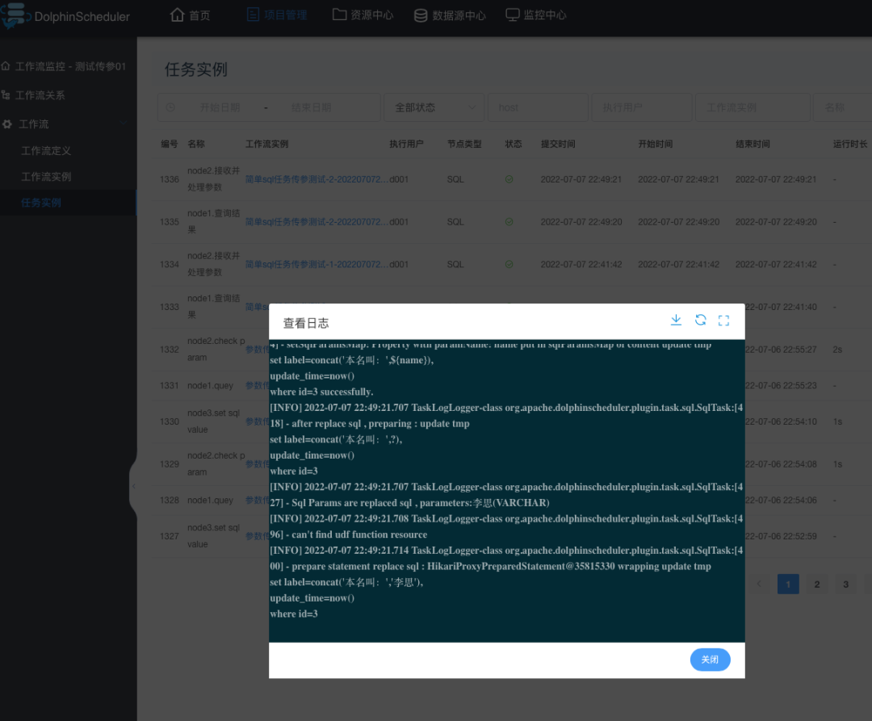Click the sidebar collapse handle on left edge
This screenshot has width=872, height=721.
[134, 484]
